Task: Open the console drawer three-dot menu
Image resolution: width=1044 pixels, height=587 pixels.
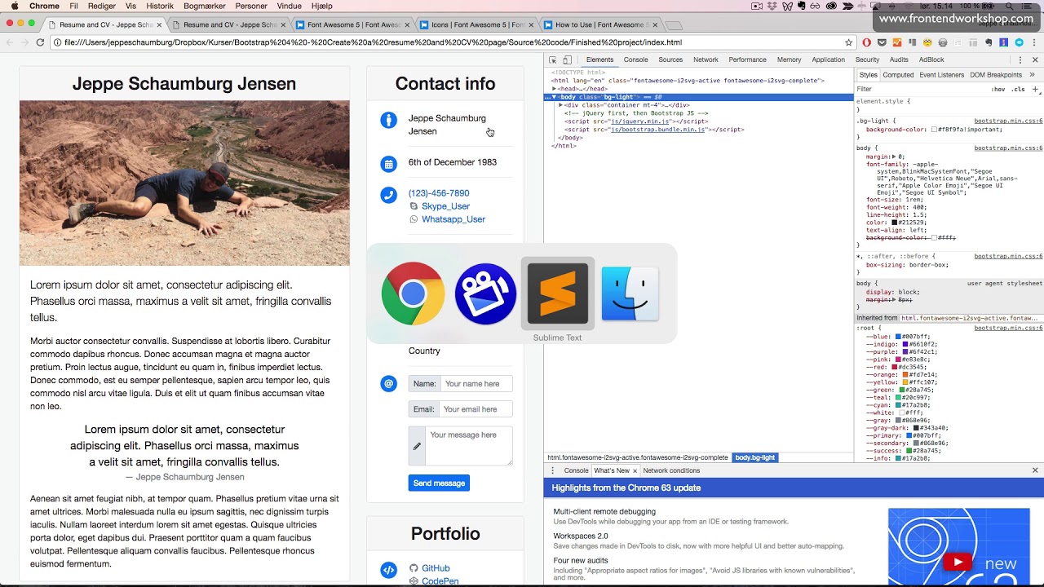Action: 552,470
